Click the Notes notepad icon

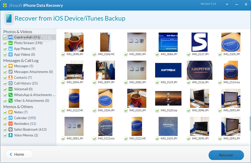11,112
